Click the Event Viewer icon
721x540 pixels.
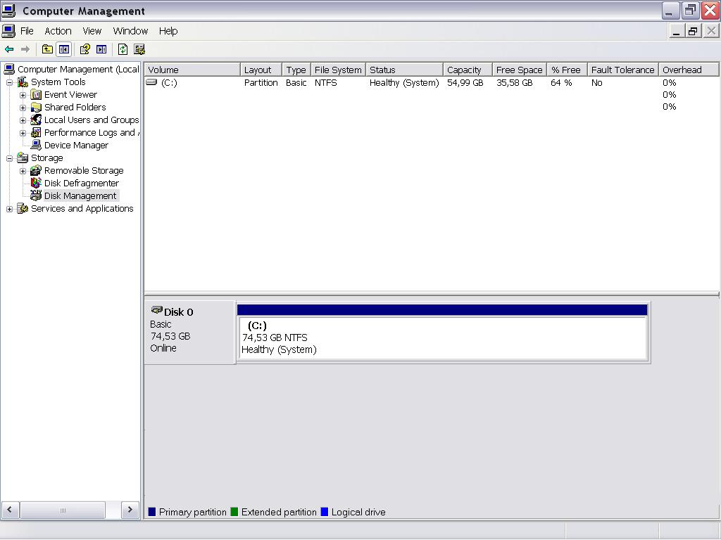pyautogui.click(x=36, y=95)
